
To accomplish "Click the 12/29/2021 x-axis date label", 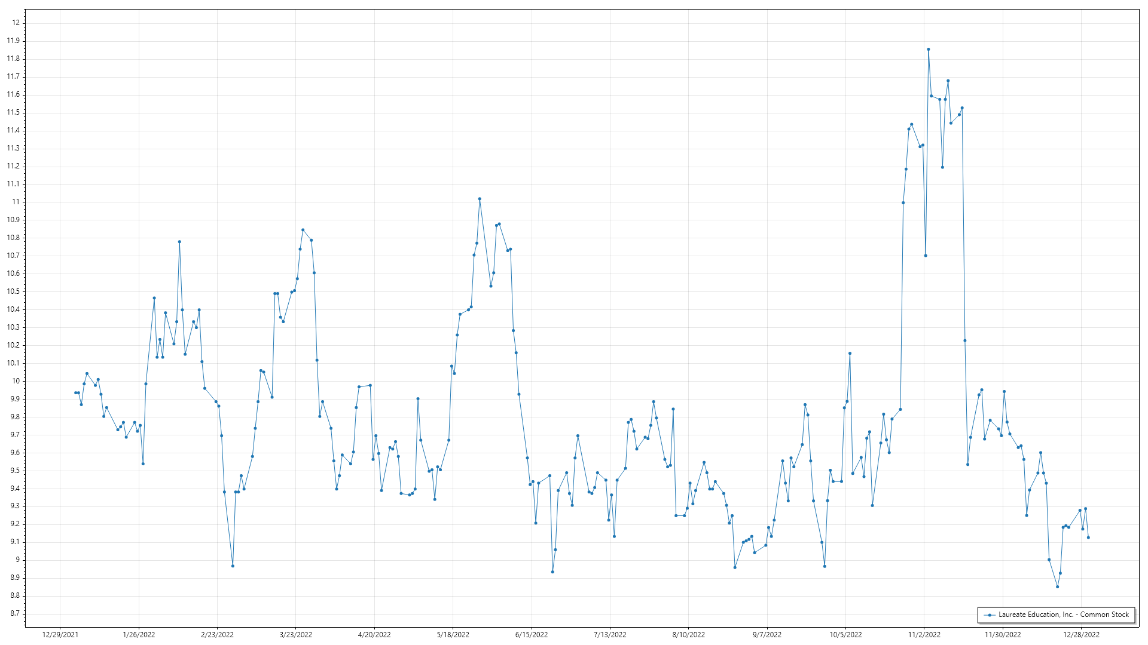I will (60, 634).
